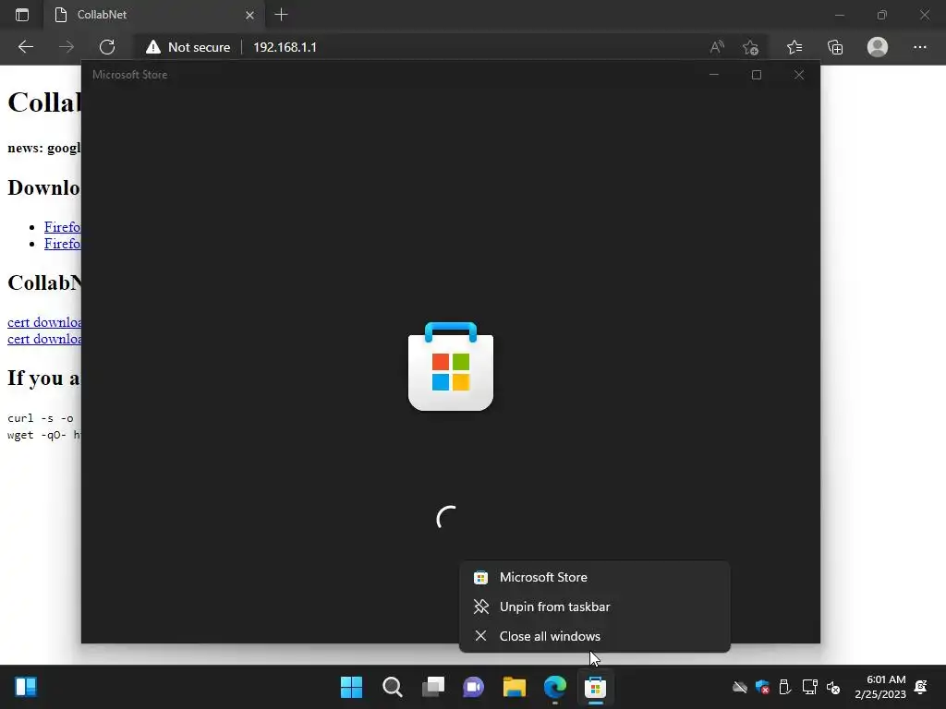The height and width of the screenshot is (709, 946).
Task: Open the Widgets panel on the taskbar
Action: click(25, 687)
